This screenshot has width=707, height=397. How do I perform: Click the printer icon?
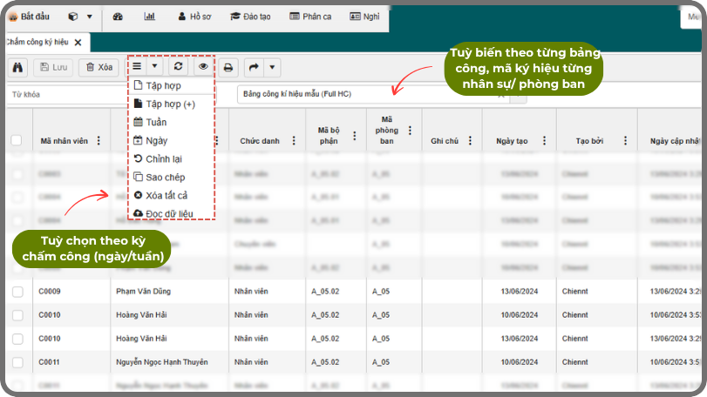point(228,68)
